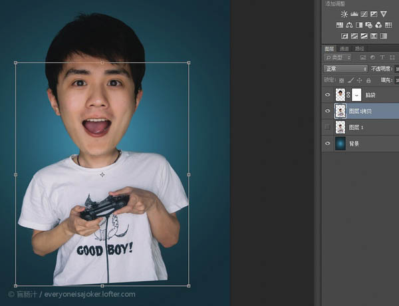
Task: Hide the 脑袋 layer using eye icon
Action: 327,94
